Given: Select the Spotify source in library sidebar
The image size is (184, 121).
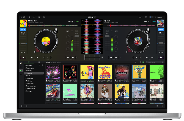Looking at the screenshot, I should pos(21,71).
